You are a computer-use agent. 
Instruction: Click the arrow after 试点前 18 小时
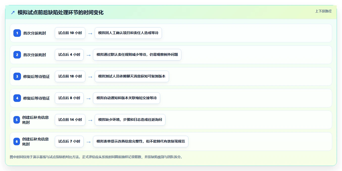click(90, 77)
